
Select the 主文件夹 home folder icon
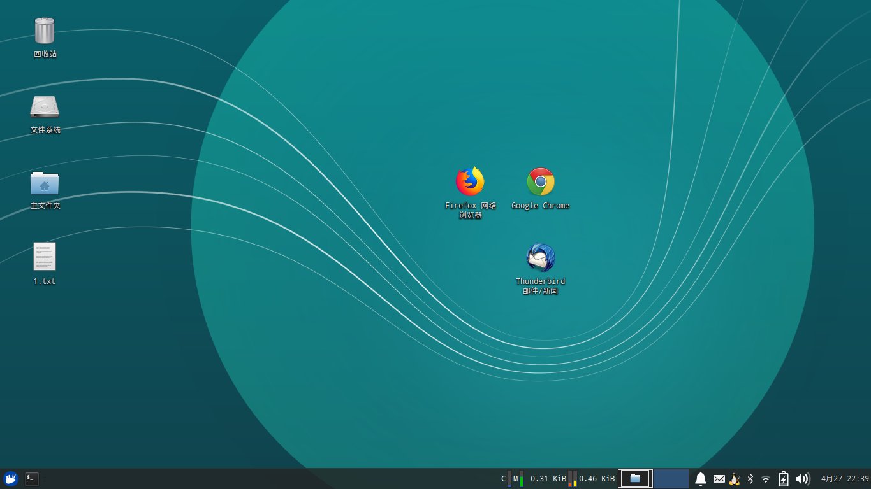pos(45,183)
